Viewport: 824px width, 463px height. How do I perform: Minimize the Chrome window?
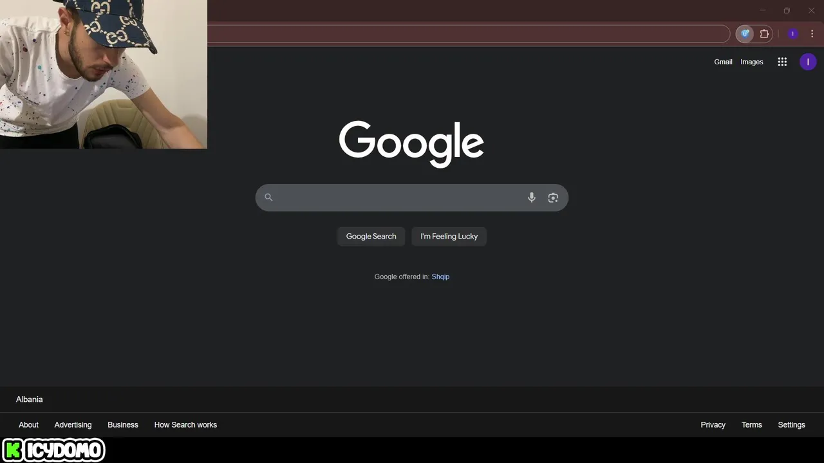click(x=763, y=10)
